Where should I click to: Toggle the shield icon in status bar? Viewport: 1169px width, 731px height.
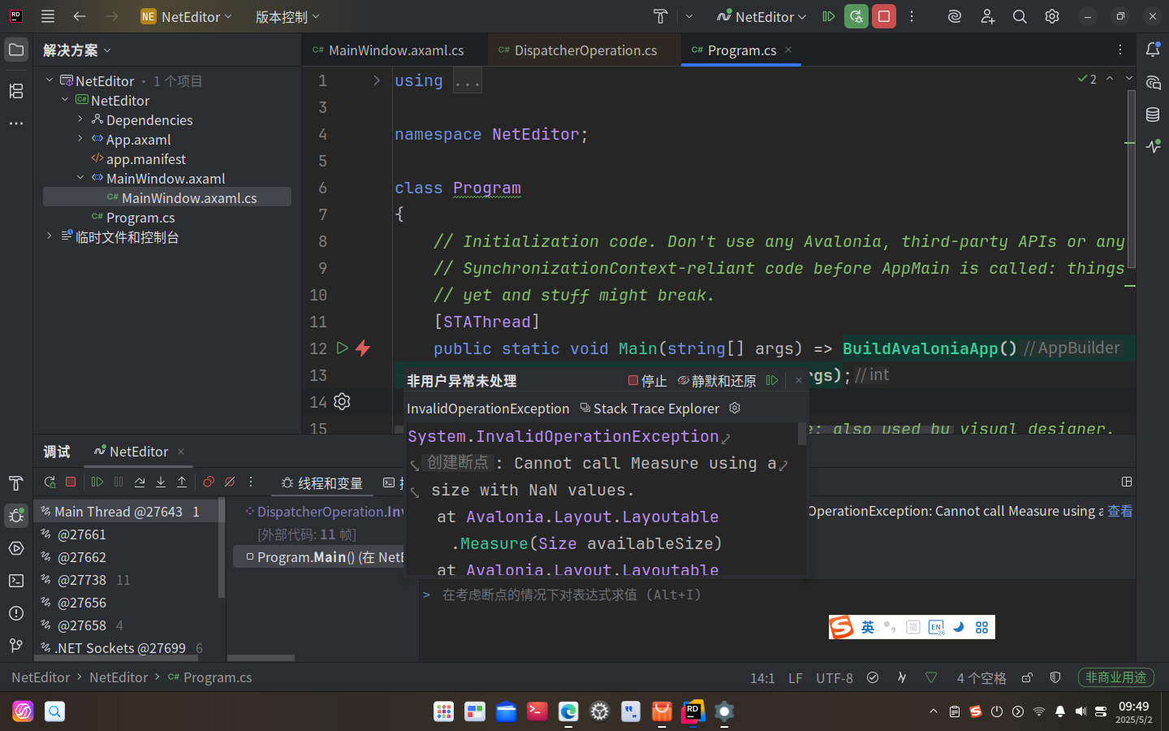pyautogui.click(x=1055, y=677)
